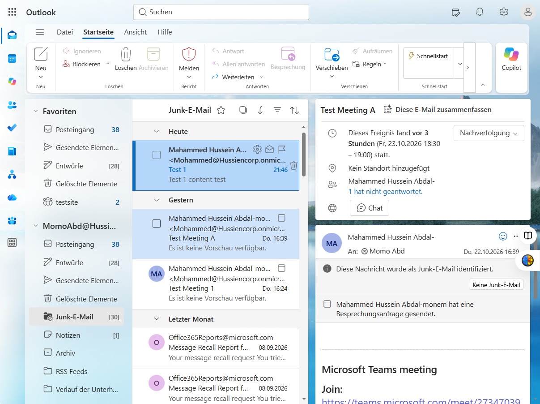Toggle read status envelope on Test 1
The image size is (540, 404).
269,149
